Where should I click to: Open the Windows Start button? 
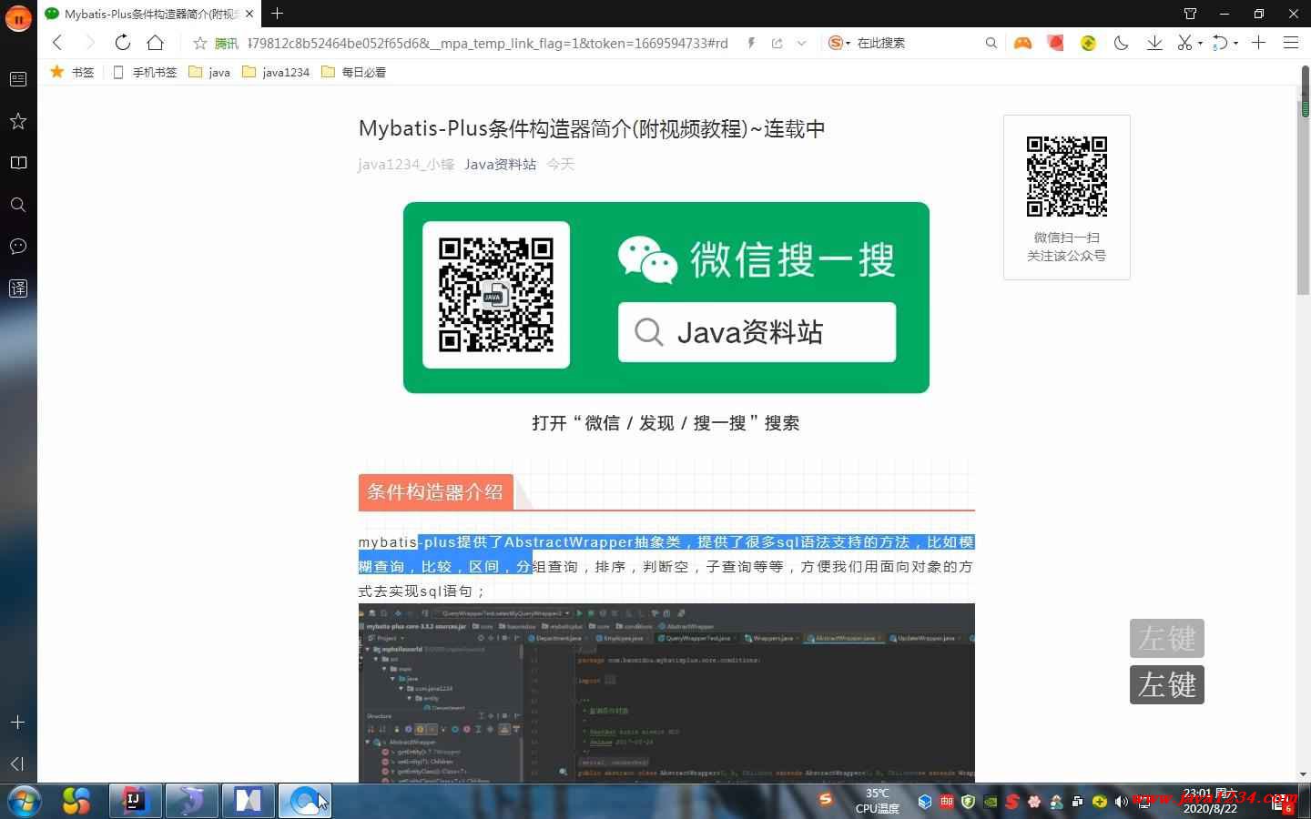(x=24, y=801)
